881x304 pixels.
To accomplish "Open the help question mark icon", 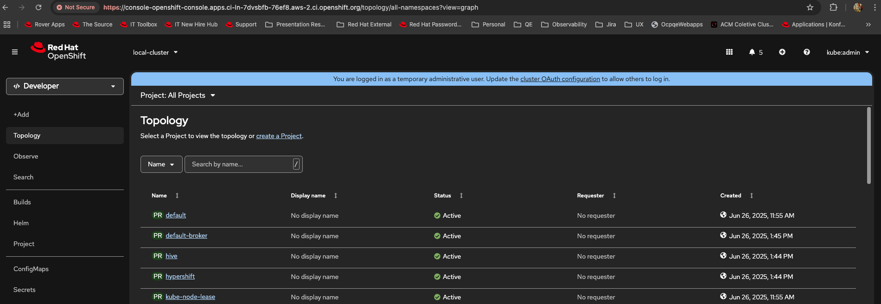I will [806, 52].
